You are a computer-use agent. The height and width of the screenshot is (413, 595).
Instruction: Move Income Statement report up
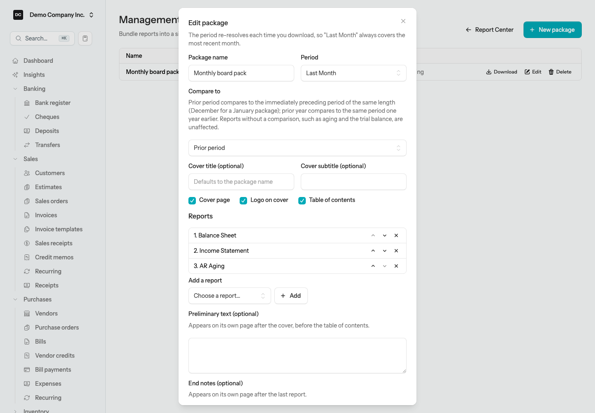click(x=373, y=251)
